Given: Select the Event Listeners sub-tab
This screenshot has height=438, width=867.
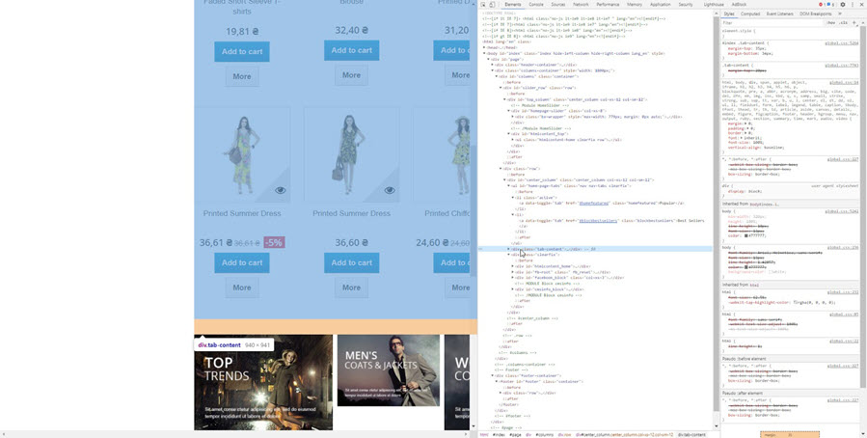Looking at the screenshot, I should coord(779,14).
